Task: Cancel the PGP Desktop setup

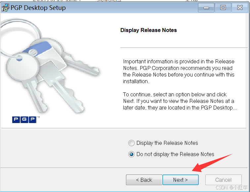Action: tap(223, 180)
